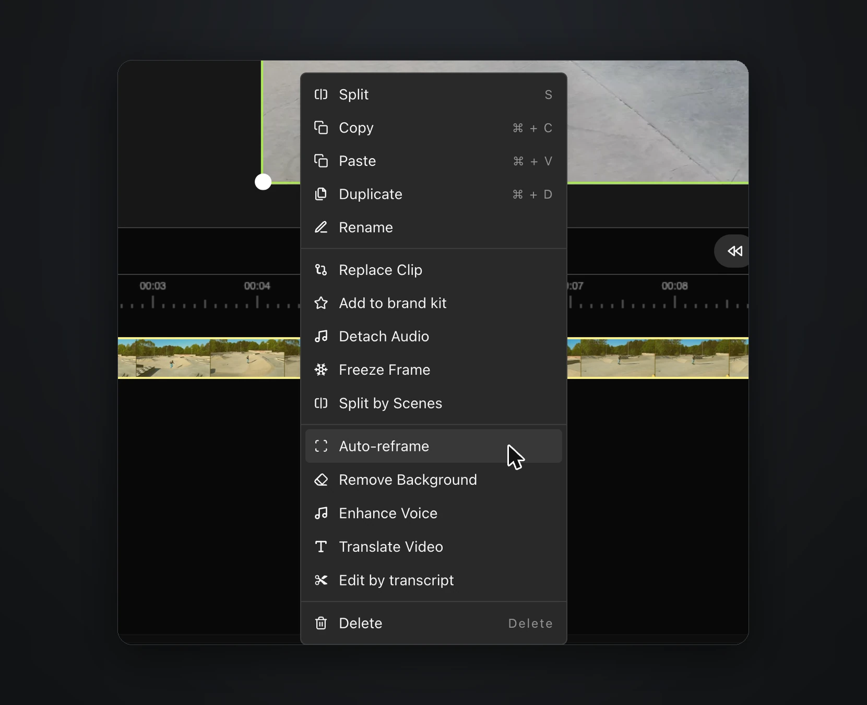Image resolution: width=867 pixels, height=705 pixels.
Task: Click the 00:04 mark on timeline ruler
Action: (x=257, y=286)
